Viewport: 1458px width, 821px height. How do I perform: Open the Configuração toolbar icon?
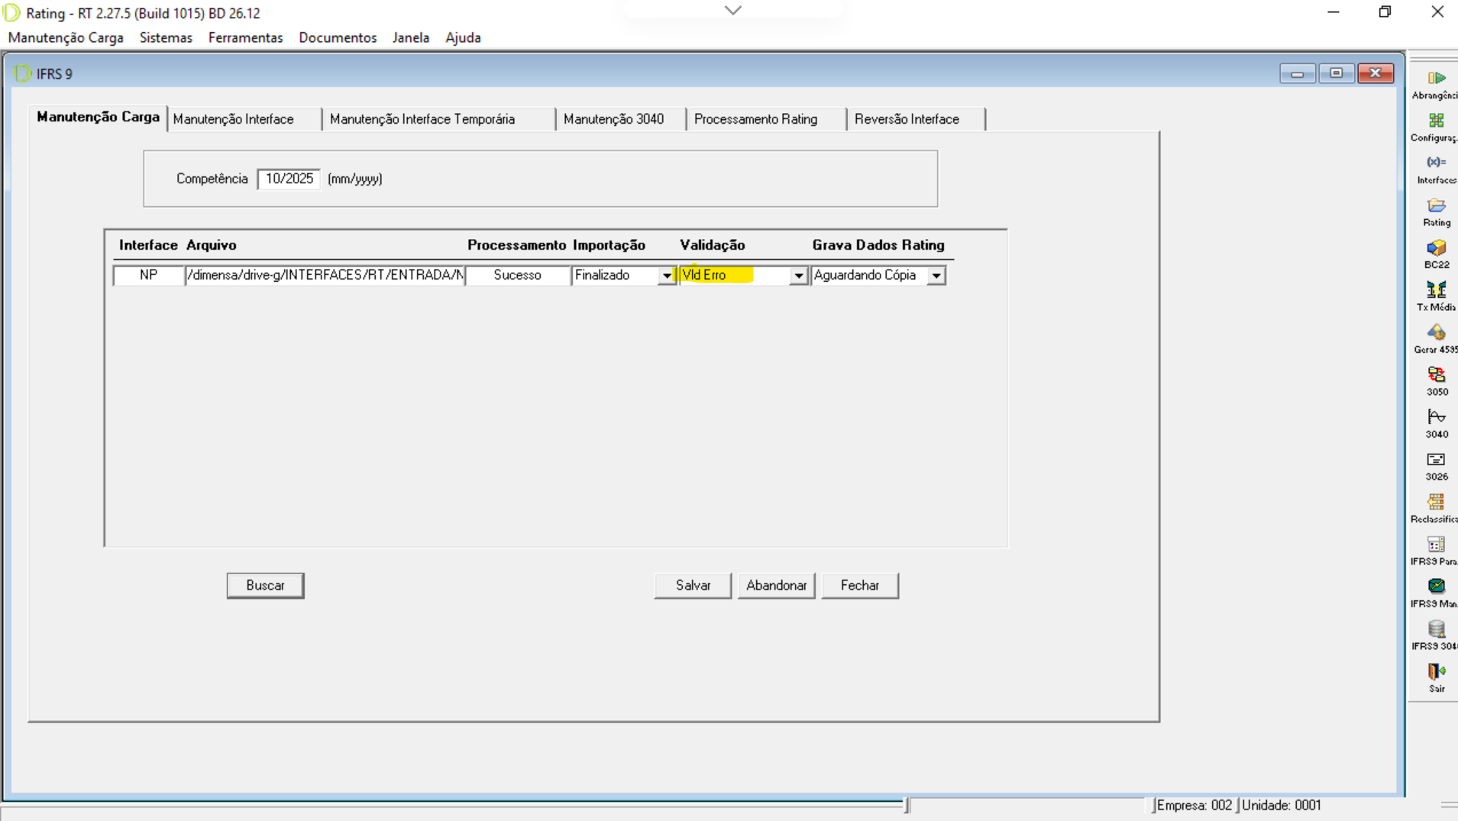(1436, 121)
